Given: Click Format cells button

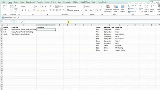Looking at the screenshot, I should [x=132, y=12].
